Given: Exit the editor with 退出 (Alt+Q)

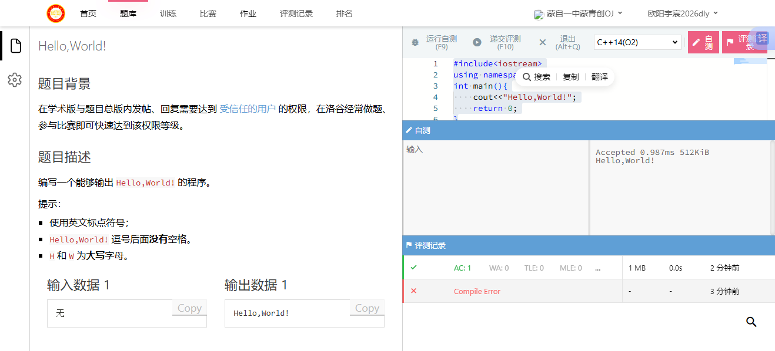Looking at the screenshot, I should point(560,42).
